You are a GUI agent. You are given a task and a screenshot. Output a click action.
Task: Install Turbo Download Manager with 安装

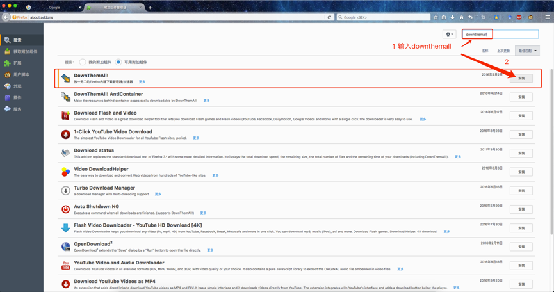[521, 191]
